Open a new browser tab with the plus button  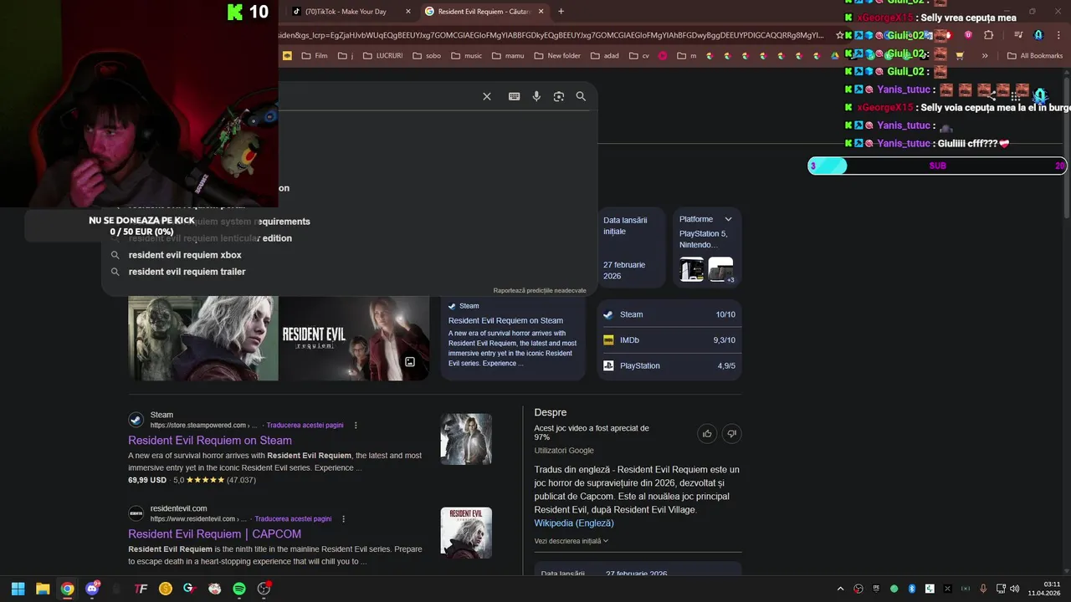point(561,12)
